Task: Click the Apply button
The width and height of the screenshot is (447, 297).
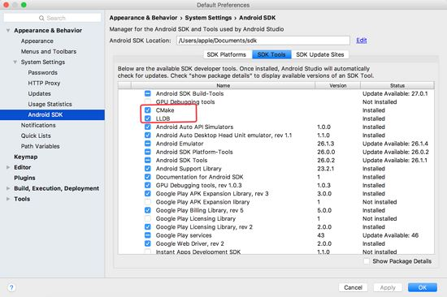Action: (x=388, y=287)
